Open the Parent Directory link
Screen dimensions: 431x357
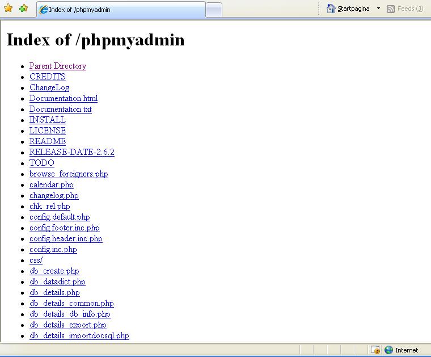(x=58, y=66)
